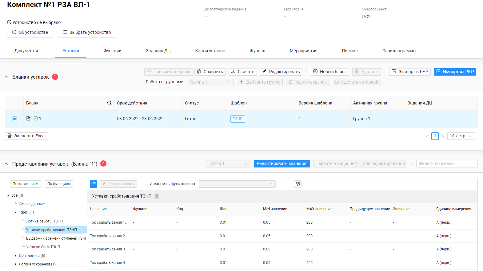Open the Задания ДЦ tab
483x271 pixels.
pos(158,51)
